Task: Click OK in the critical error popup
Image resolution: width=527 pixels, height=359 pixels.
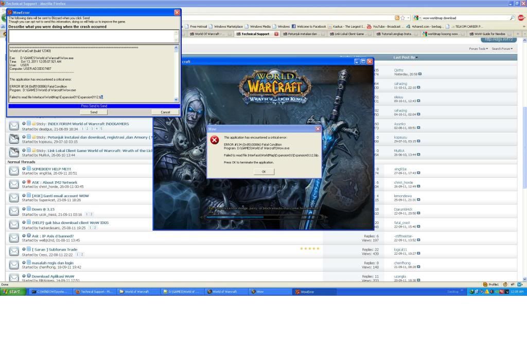Action: pyautogui.click(x=263, y=172)
